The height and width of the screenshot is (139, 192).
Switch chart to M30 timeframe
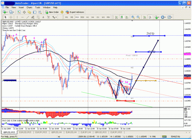click(82, 17)
